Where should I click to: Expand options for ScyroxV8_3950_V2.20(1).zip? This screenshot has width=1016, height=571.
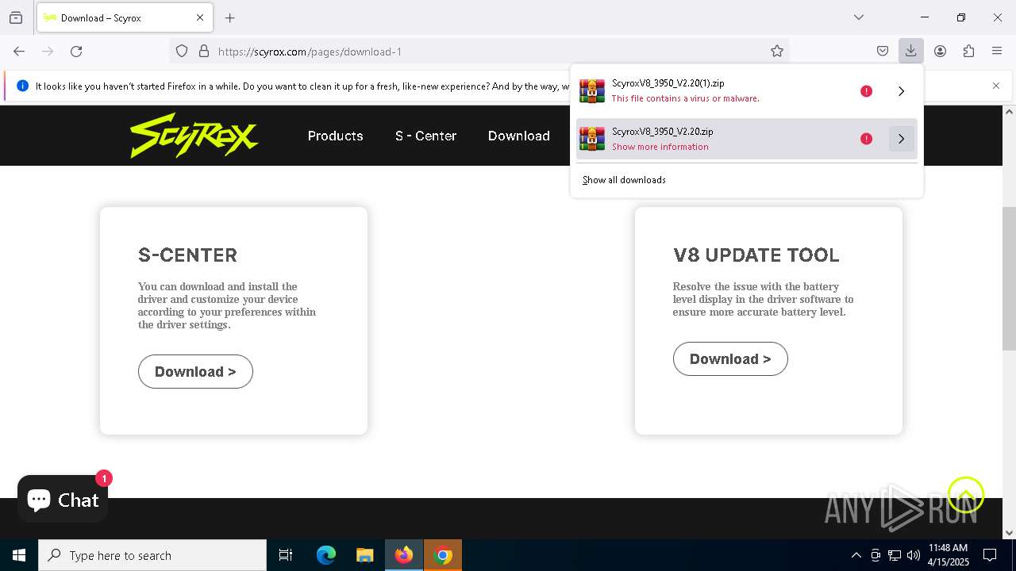(x=901, y=91)
